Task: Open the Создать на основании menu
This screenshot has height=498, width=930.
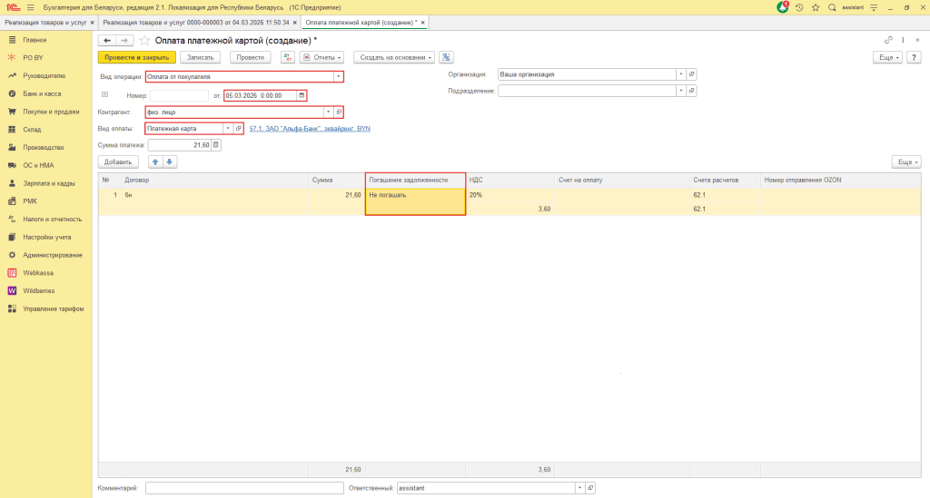Action: point(395,57)
